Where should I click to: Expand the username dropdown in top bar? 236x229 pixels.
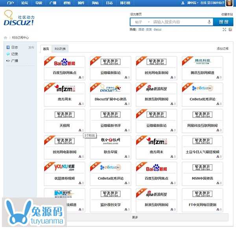(193, 3)
